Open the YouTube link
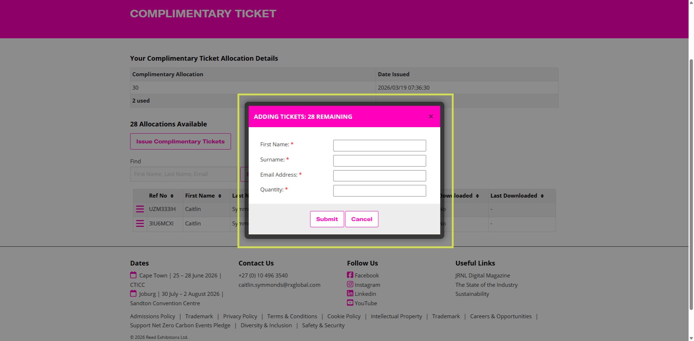The image size is (694, 341). (366, 303)
